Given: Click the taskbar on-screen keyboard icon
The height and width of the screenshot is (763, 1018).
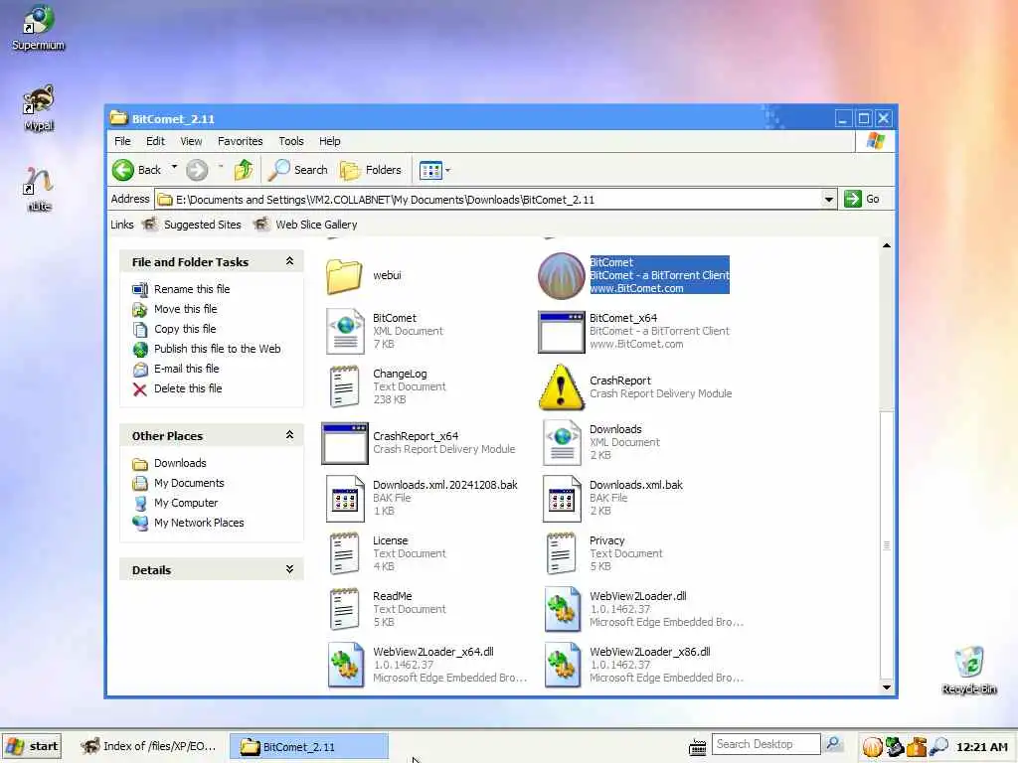Looking at the screenshot, I should (x=697, y=747).
